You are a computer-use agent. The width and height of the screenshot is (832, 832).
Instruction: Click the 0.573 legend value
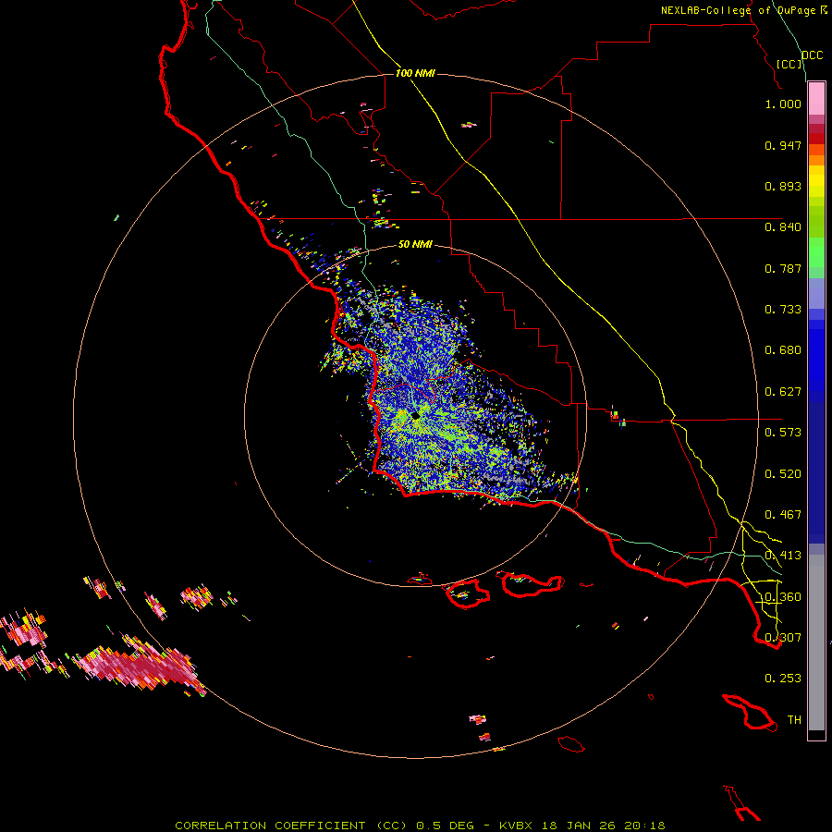point(783,433)
